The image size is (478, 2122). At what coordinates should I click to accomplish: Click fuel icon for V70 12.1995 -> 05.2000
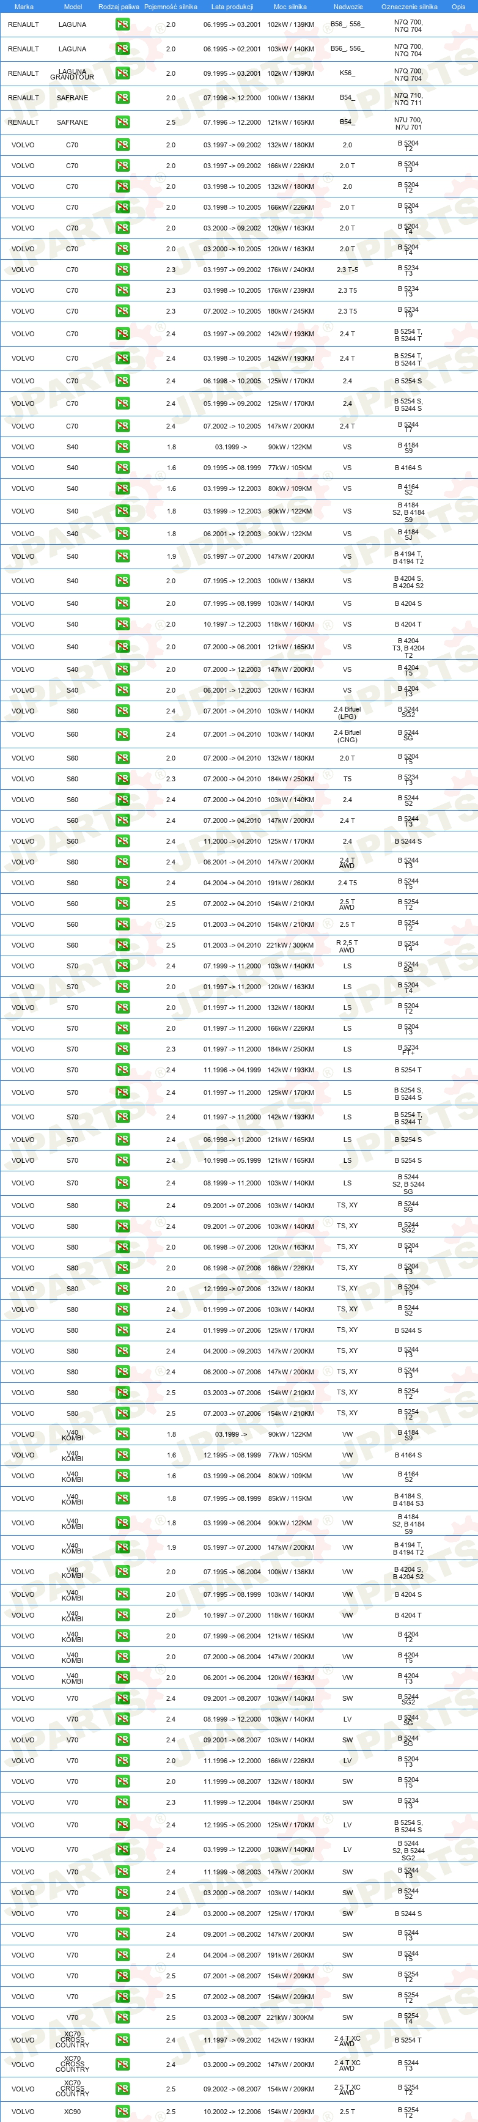point(122,1825)
